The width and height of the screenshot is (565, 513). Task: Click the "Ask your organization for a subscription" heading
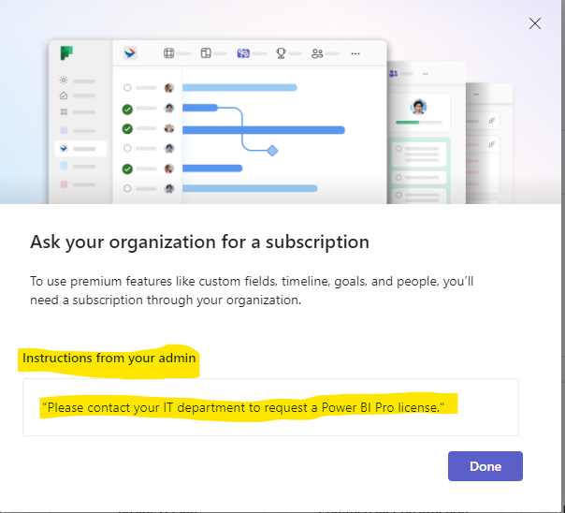[x=199, y=242]
